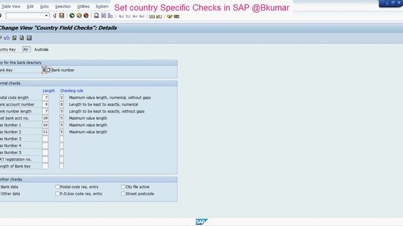
Task: Click the Generate Shortcut icon
Action: (159, 16)
